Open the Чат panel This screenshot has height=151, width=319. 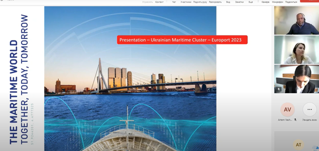[x=174, y=2]
